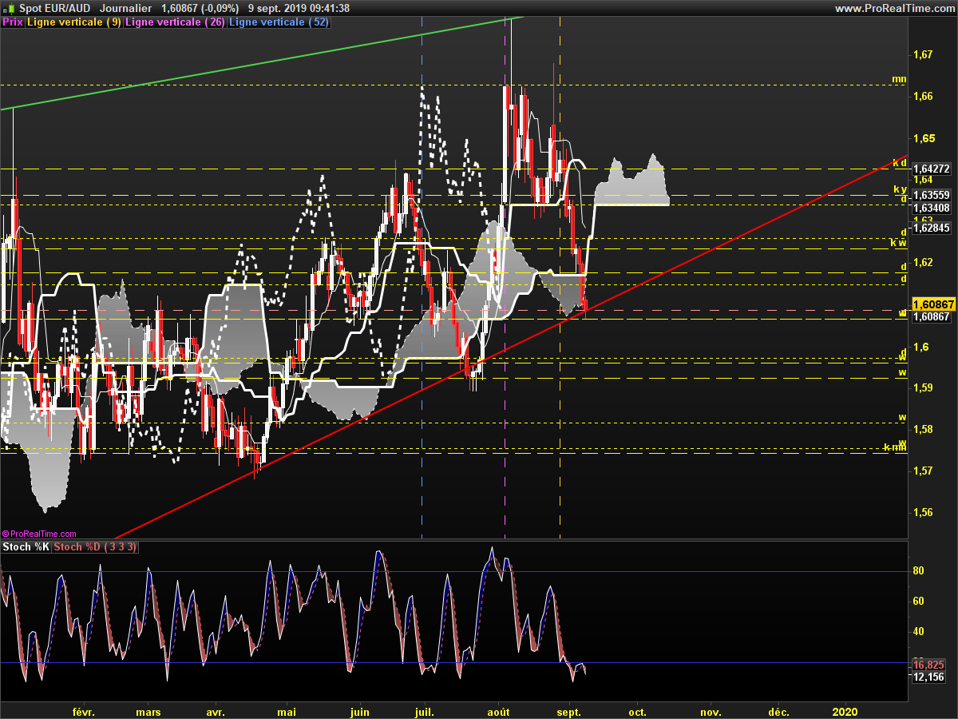Screen dimensions: 958x719
Task: Click the 1,63408 price level tag
Action: pos(933,209)
